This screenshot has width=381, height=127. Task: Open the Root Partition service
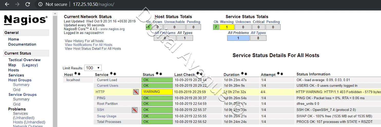[x=107, y=104]
